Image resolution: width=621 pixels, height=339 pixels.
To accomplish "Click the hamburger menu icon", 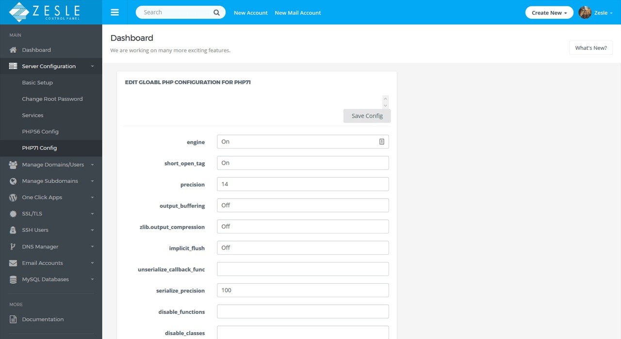I will [114, 13].
